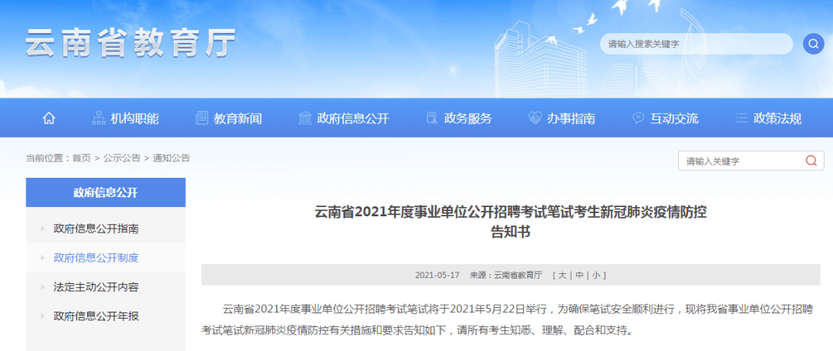Click arrow beside 政府信息公开制度
Screen dimensions: 833x351
tap(42, 258)
